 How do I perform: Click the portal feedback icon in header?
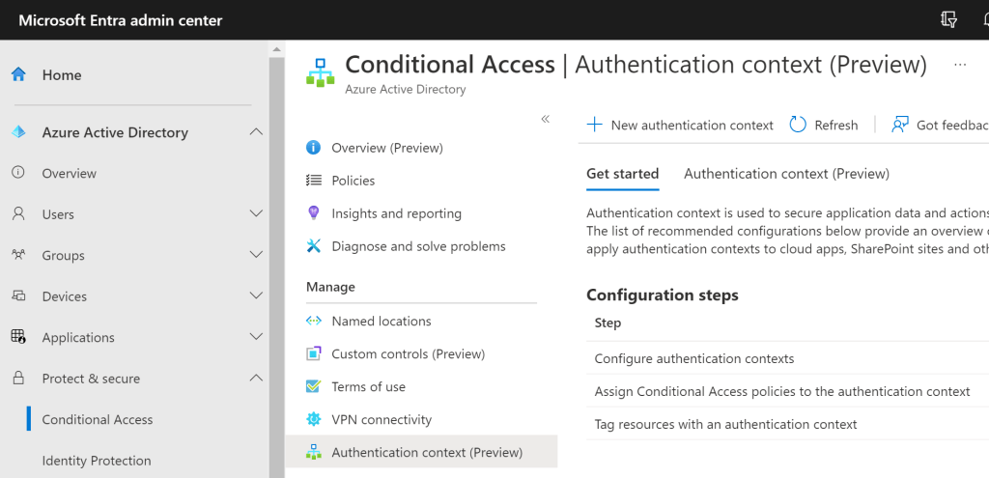(x=949, y=20)
